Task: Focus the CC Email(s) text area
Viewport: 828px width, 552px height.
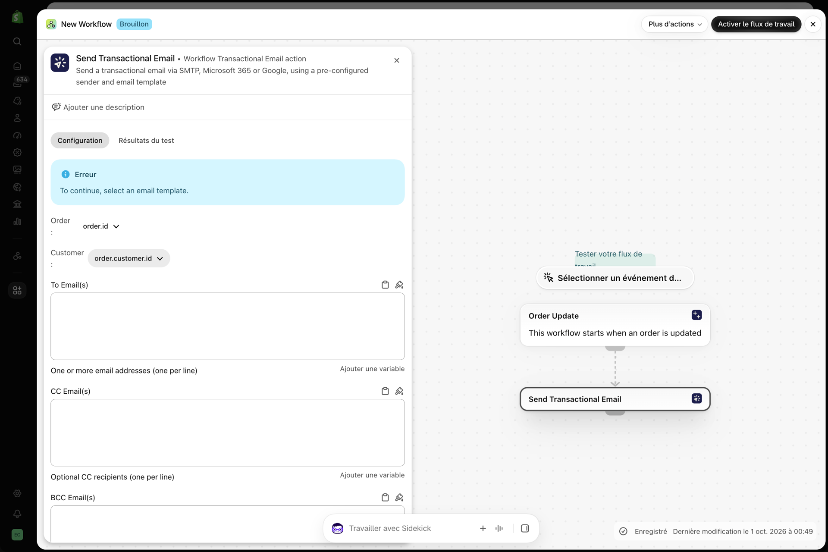Action: (228, 433)
